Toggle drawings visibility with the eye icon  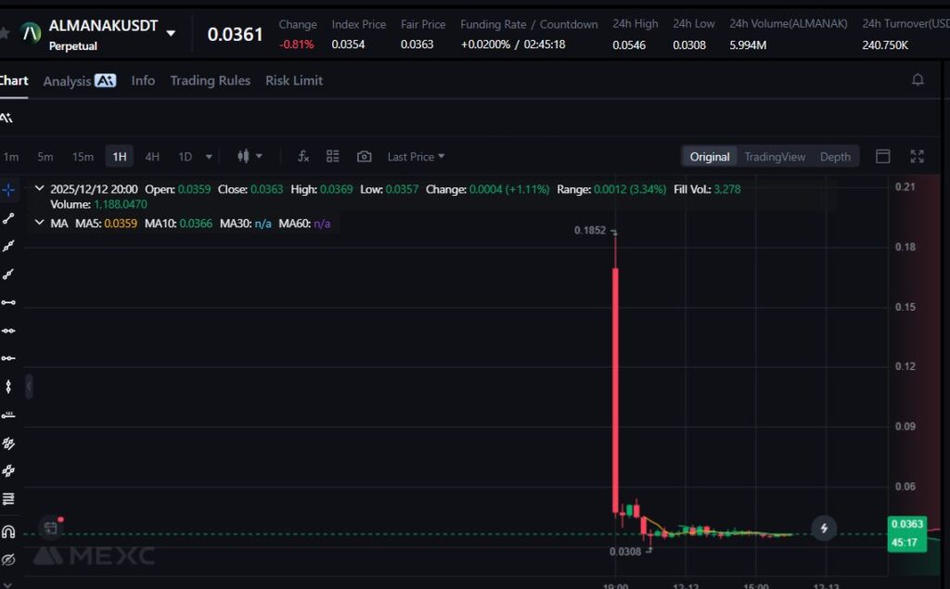9,560
